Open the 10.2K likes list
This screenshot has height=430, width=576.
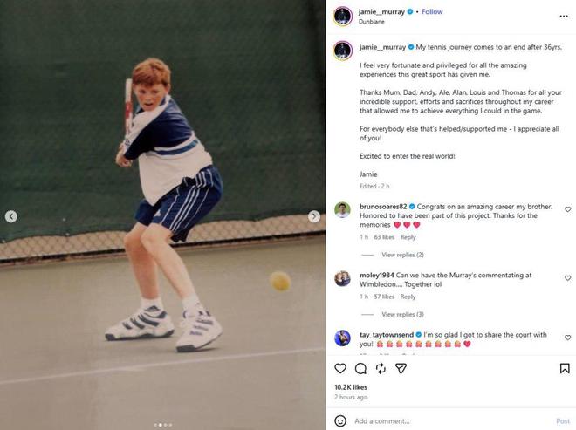coord(351,386)
